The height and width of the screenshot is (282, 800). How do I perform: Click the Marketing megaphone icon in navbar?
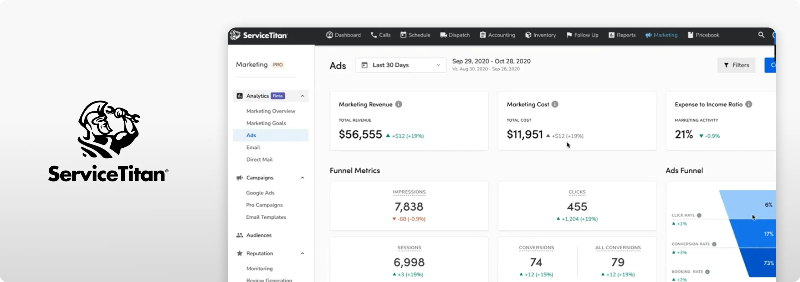(648, 35)
